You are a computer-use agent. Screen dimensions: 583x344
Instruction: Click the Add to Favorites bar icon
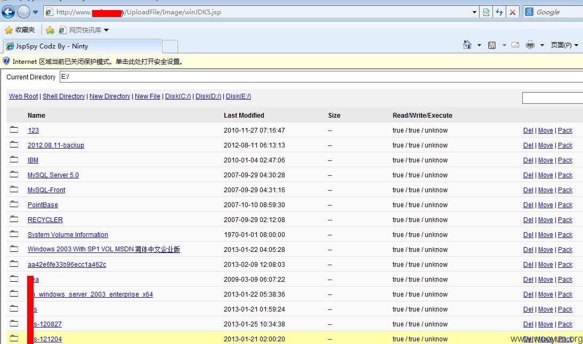click(x=50, y=30)
